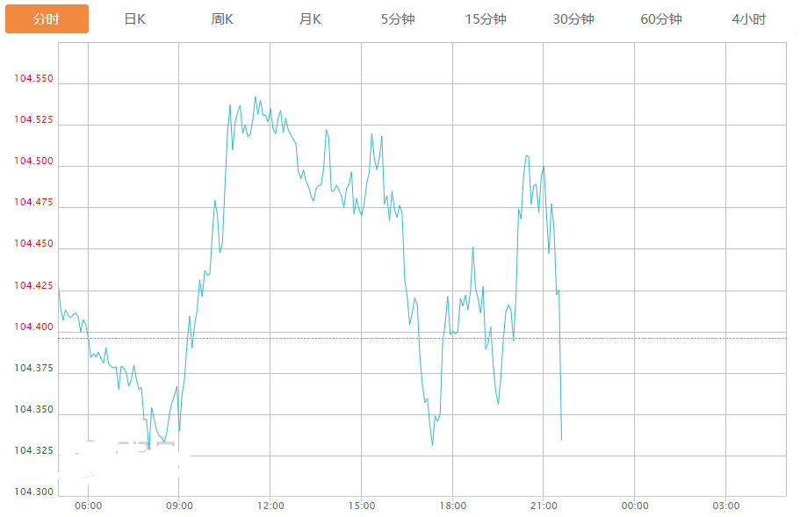Viewport: 800px width, 517px height.
Task: Click the 21:00 time axis label
Action: pyautogui.click(x=544, y=506)
